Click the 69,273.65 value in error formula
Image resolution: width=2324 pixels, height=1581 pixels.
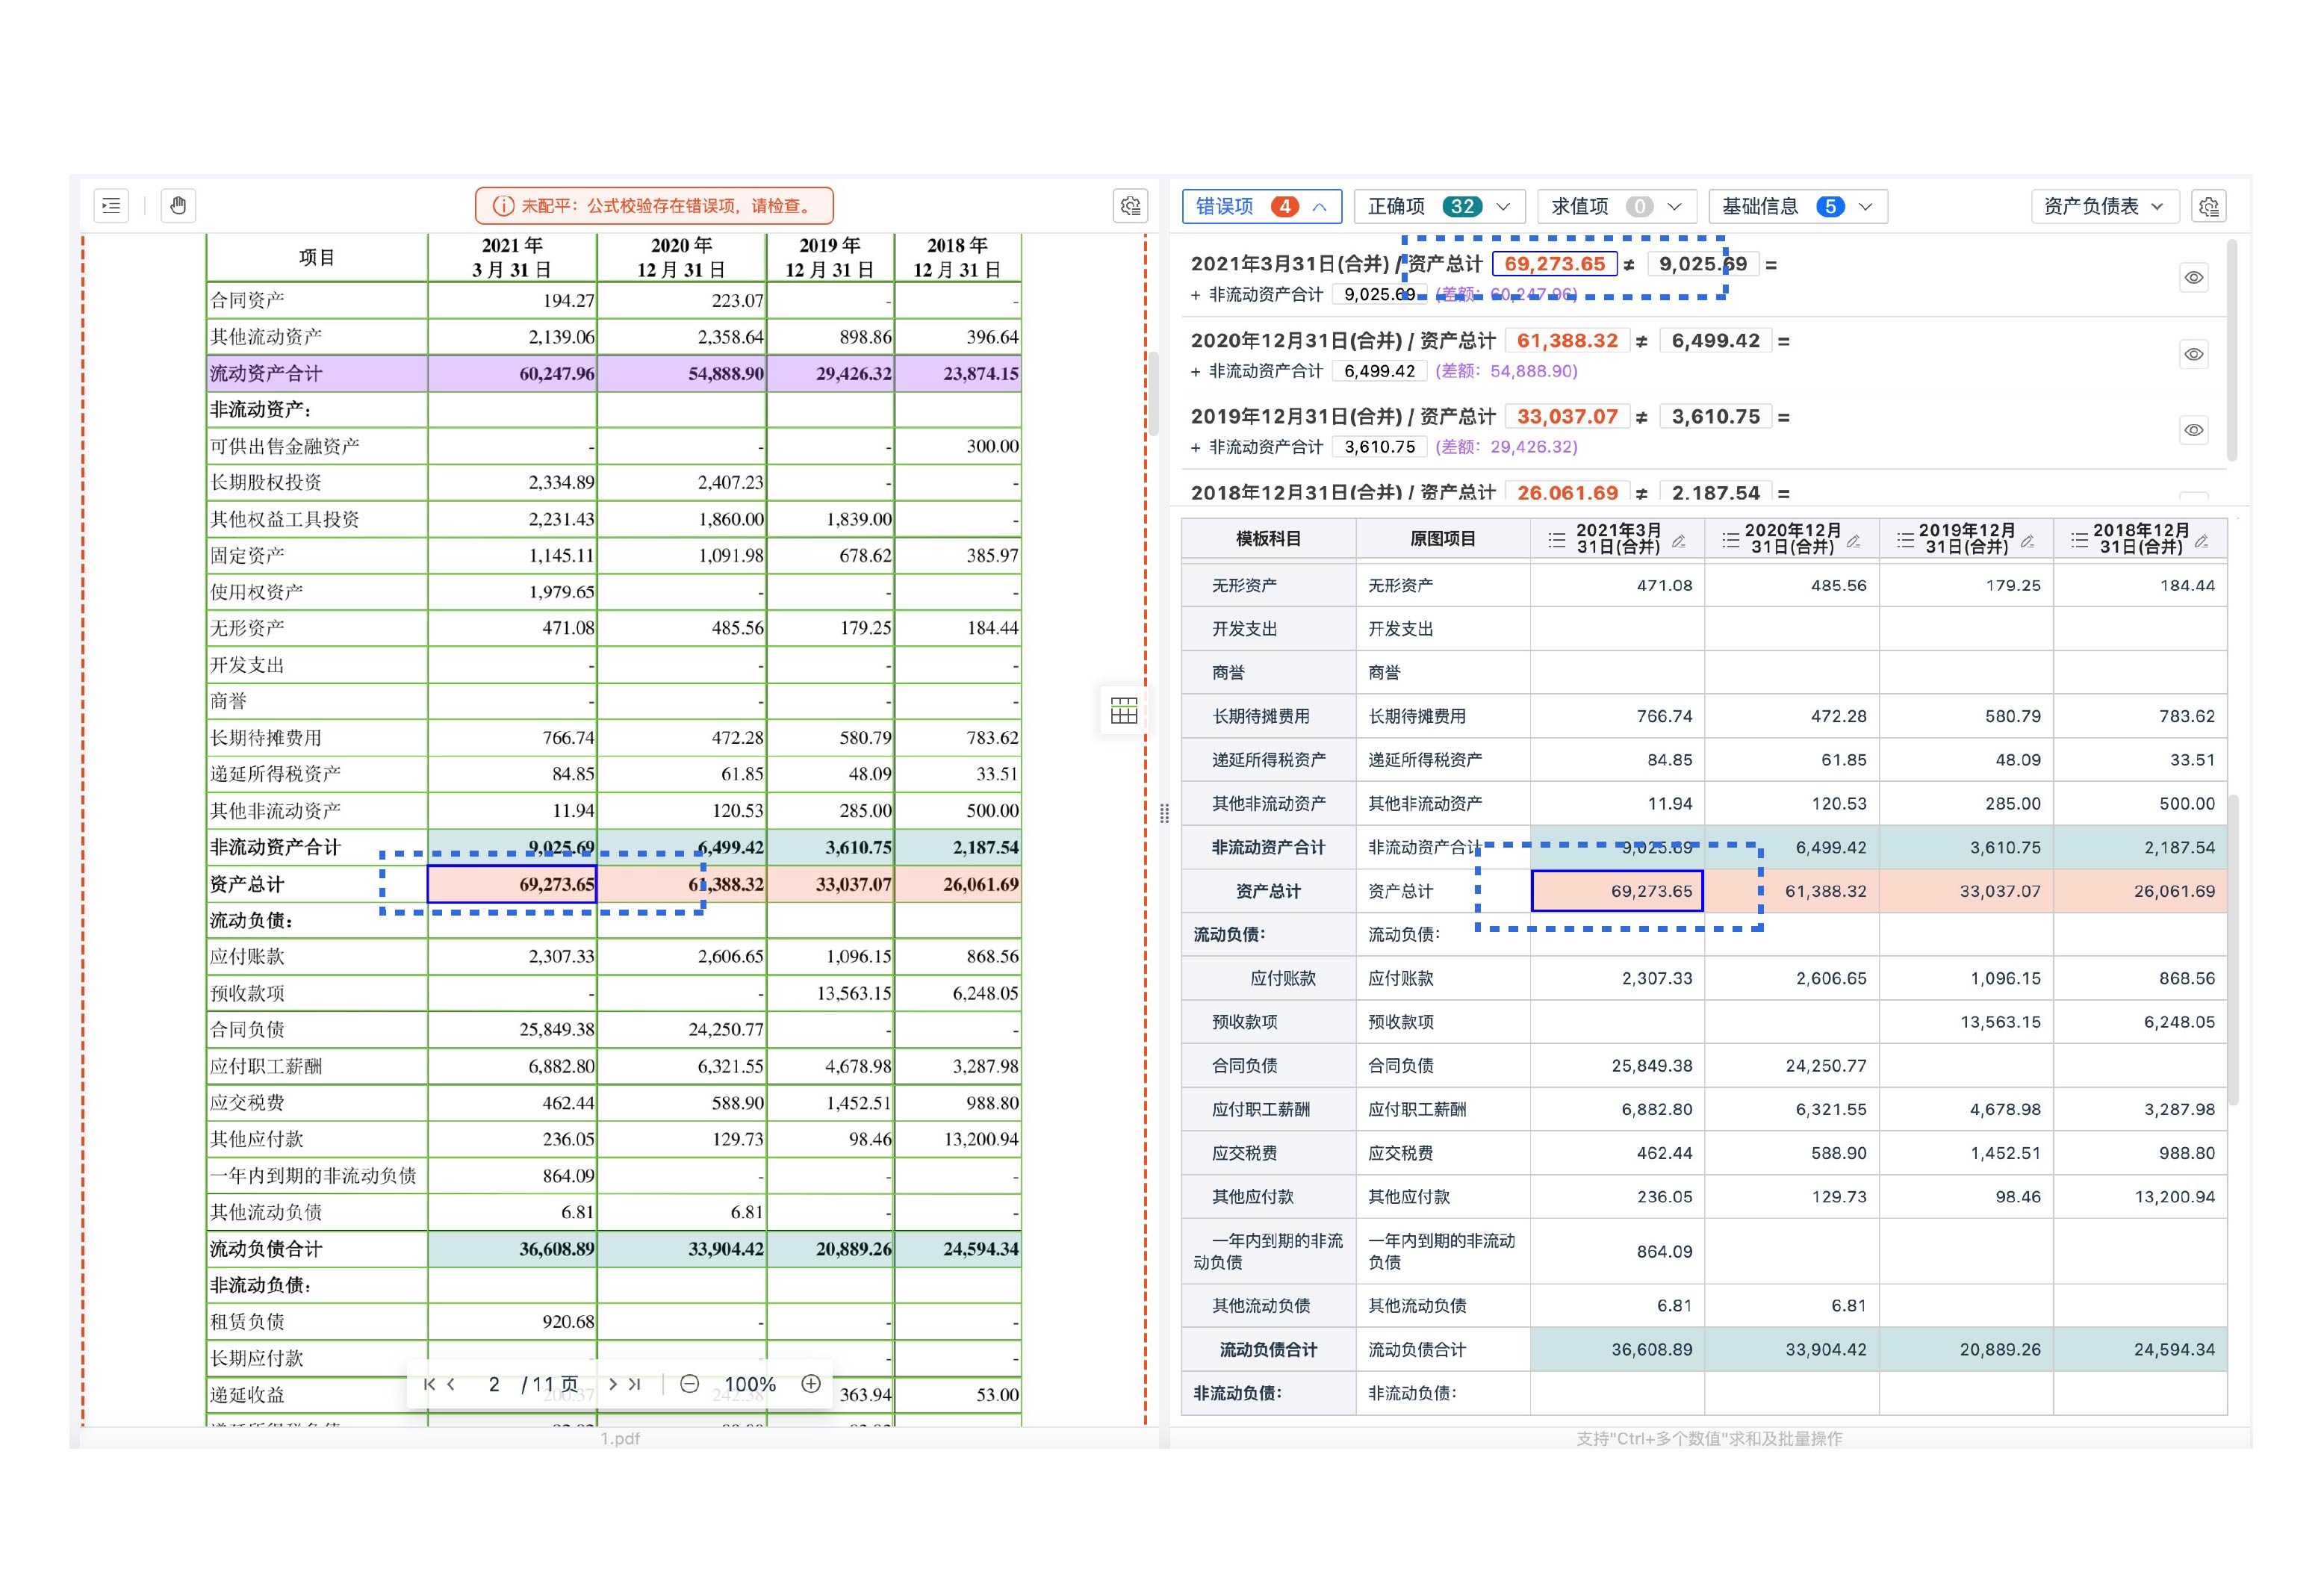coord(1554,264)
